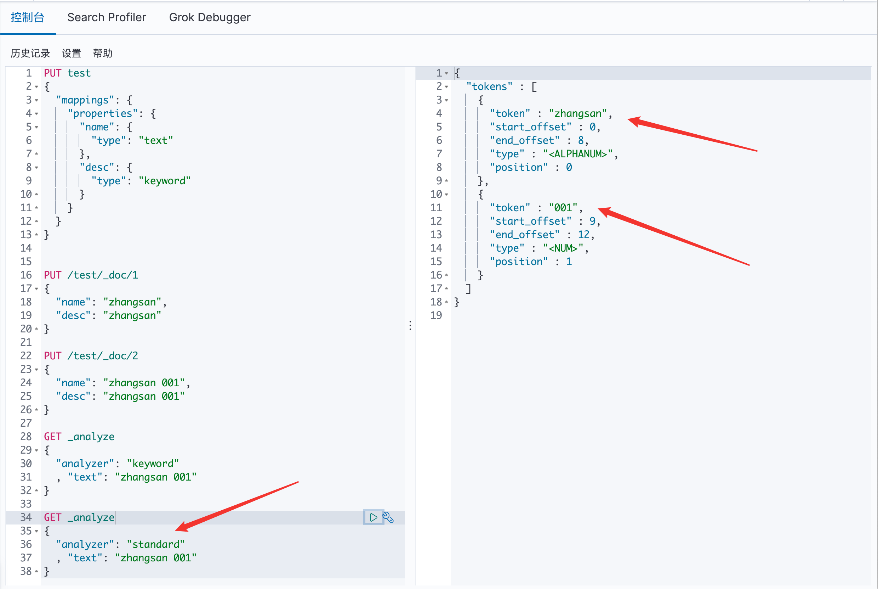
Task: Fold the desc field block on line 8
Action: tap(36, 168)
